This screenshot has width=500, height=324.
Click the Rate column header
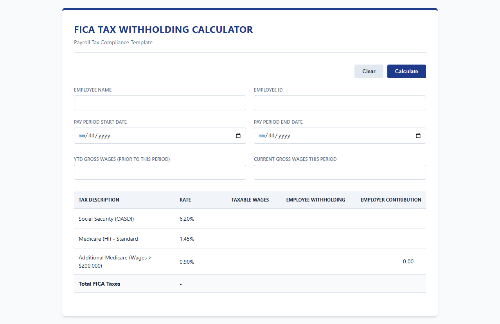tap(185, 200)
